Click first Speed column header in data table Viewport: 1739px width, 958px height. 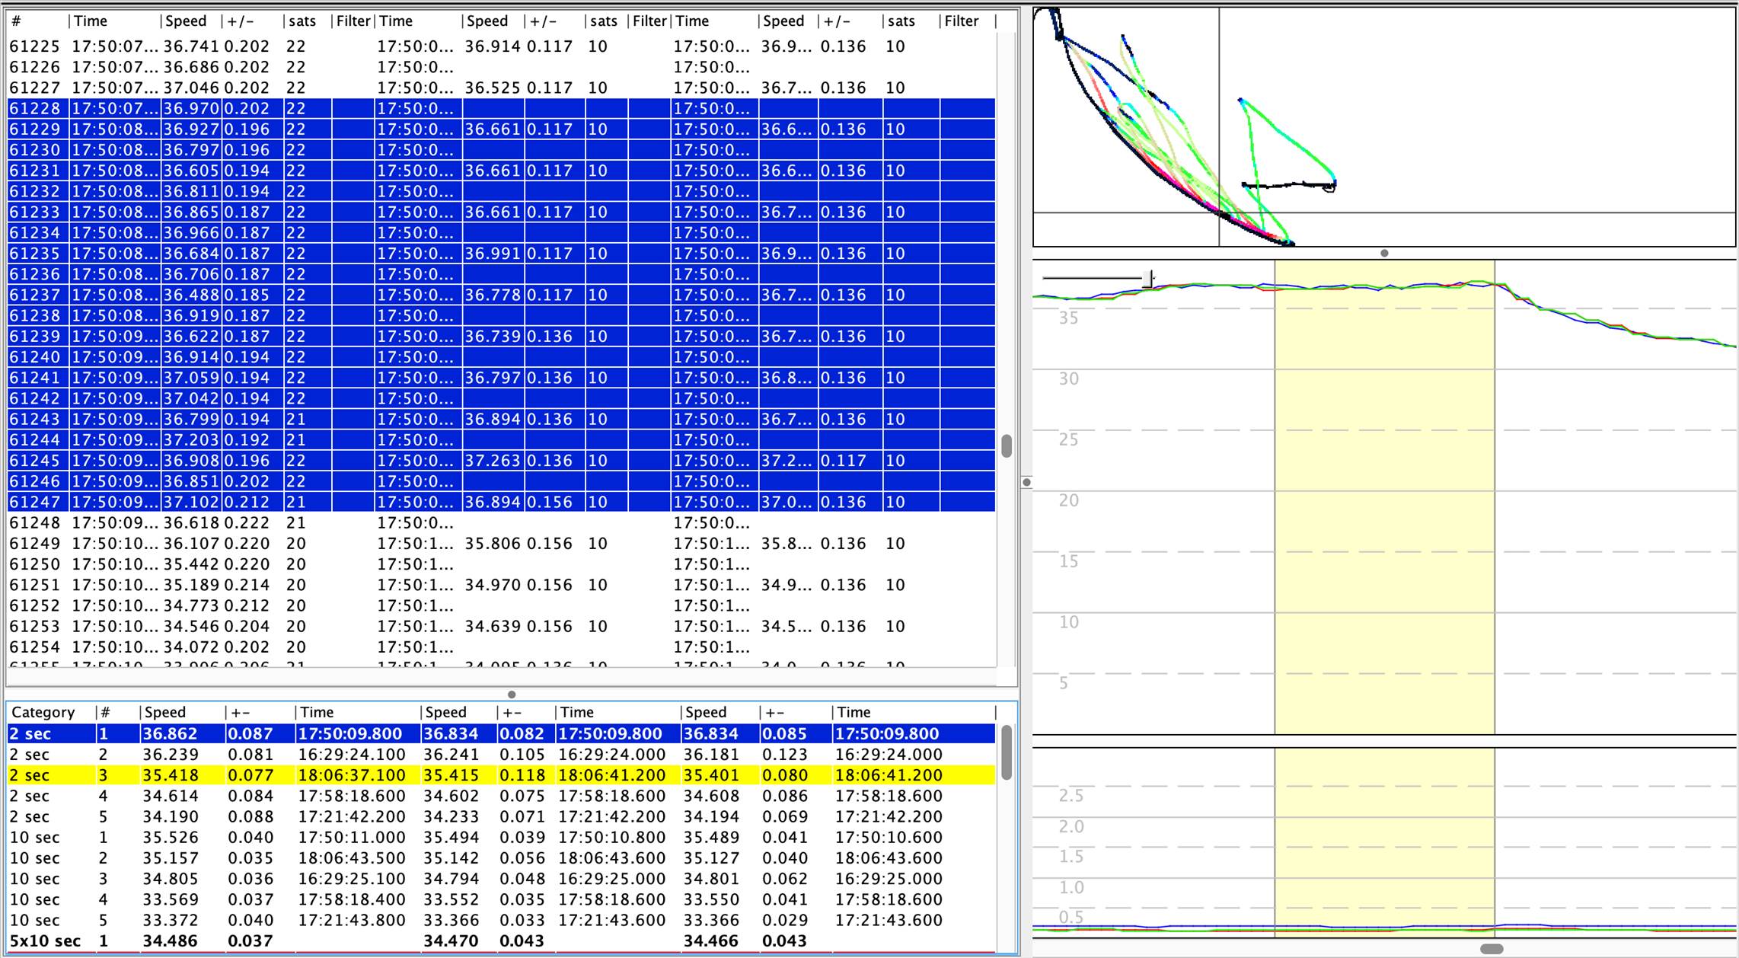(x=187, y=21)
